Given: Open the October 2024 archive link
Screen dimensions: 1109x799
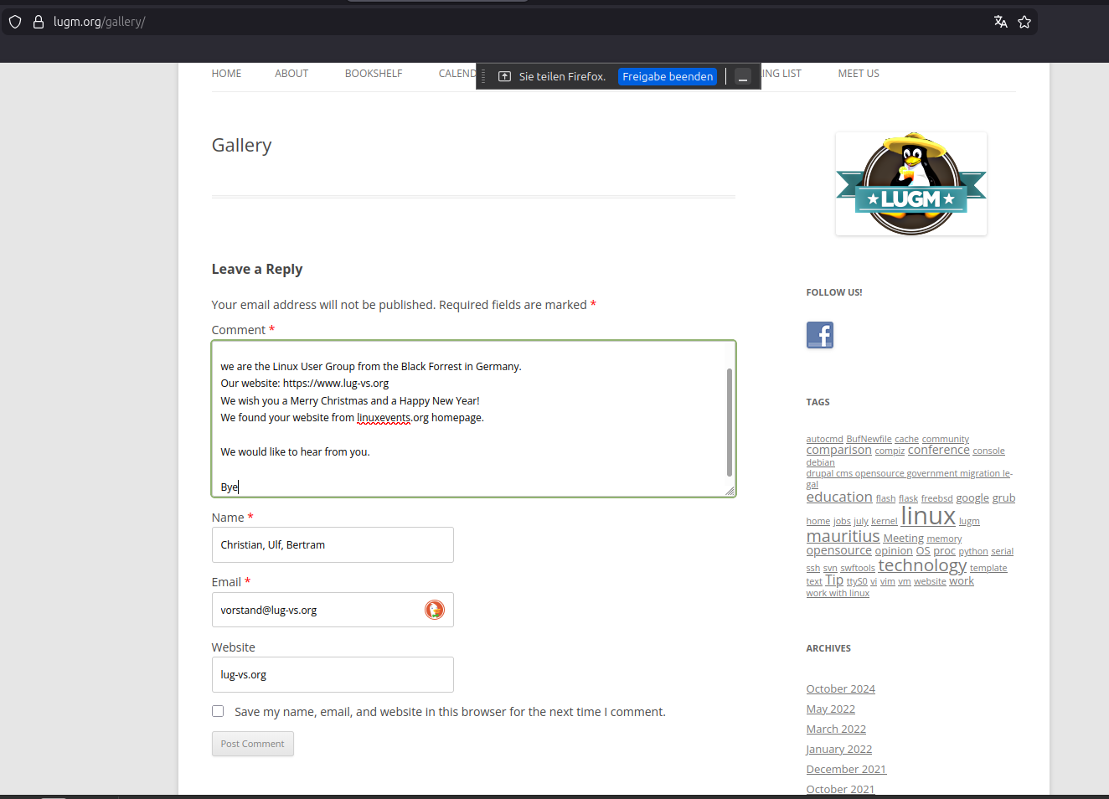Looking at the screenshot, I should point(840,688).
